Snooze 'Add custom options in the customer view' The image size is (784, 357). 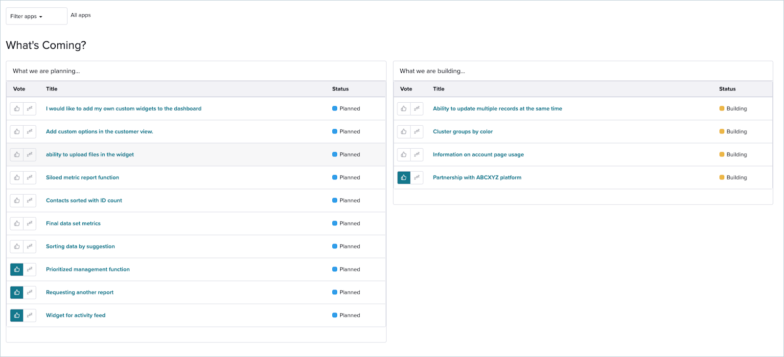29,132
